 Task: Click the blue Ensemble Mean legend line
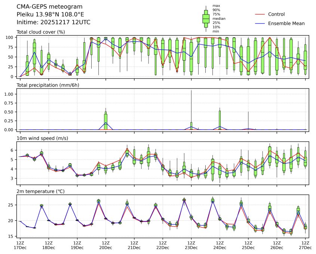(x=260, y=23)
